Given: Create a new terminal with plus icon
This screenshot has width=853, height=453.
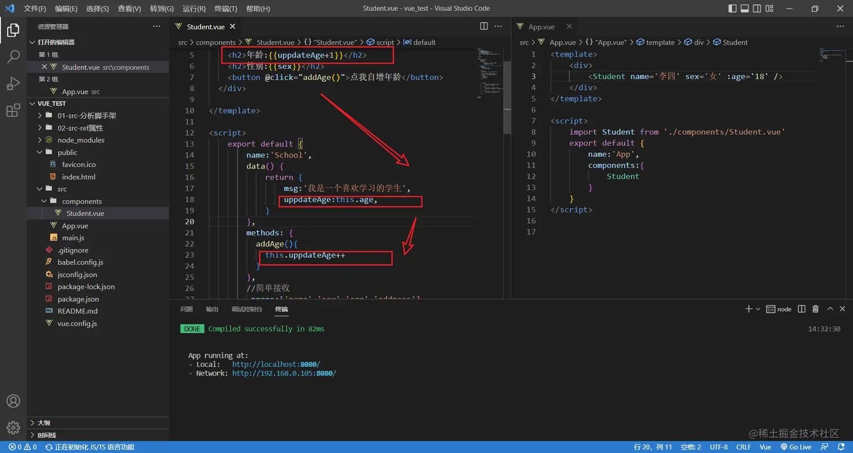Looking at the screenshot, I should coord(749,309).
